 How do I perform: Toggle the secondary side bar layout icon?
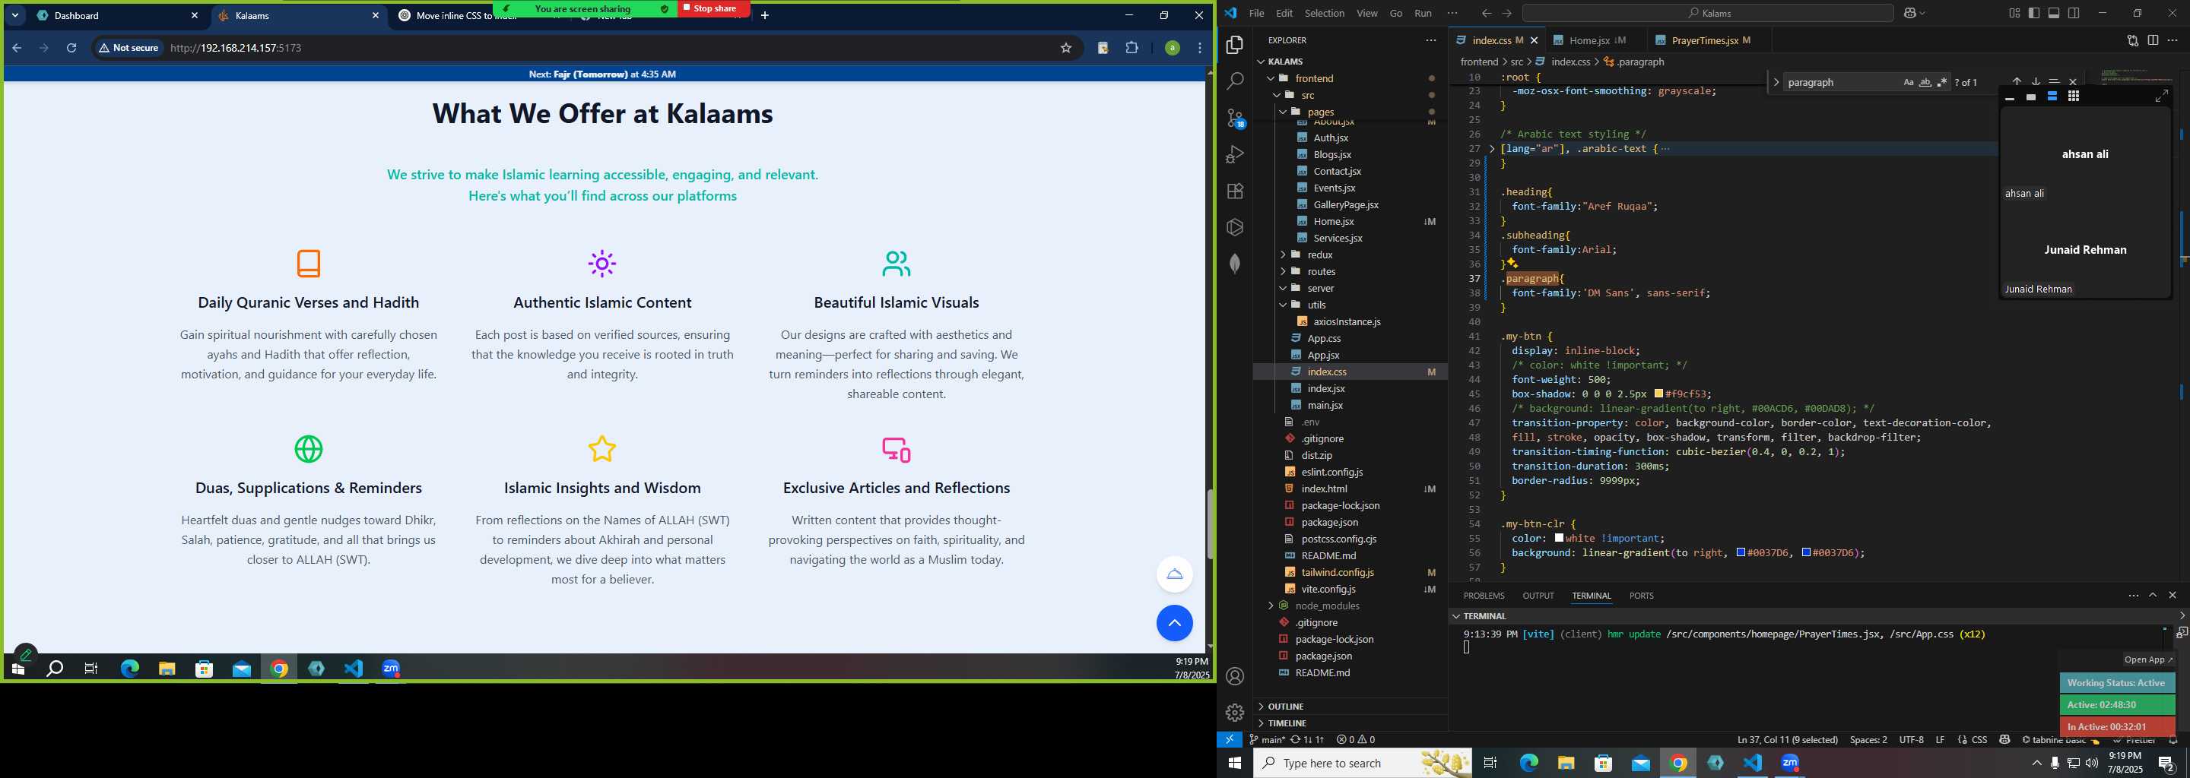(x=2074, y=13)
